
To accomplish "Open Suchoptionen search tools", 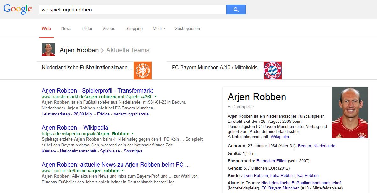I will [187, 29].
